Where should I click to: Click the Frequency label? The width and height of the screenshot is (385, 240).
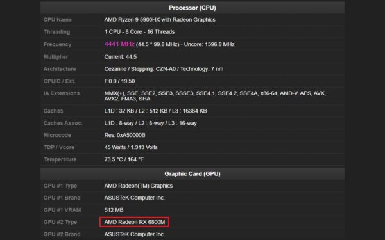tap(57, 44)
